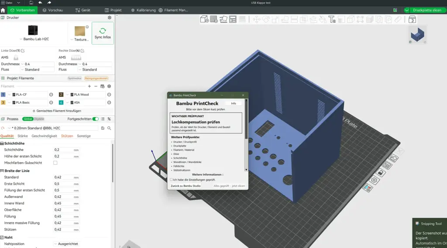Select the Objekte process mode
The width and height of the screenshot is (447, 248).
[x=39, y=119]
